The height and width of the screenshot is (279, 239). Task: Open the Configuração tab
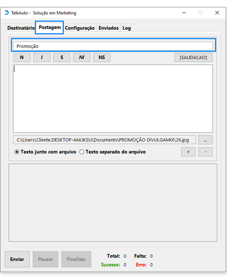pyautogui.click(x=79, y=28)
